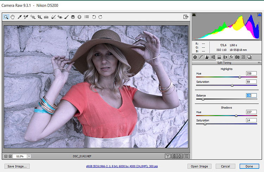Screen dimensions: 264x172
Task: Open the before/after preview view options
Action: 168,156
